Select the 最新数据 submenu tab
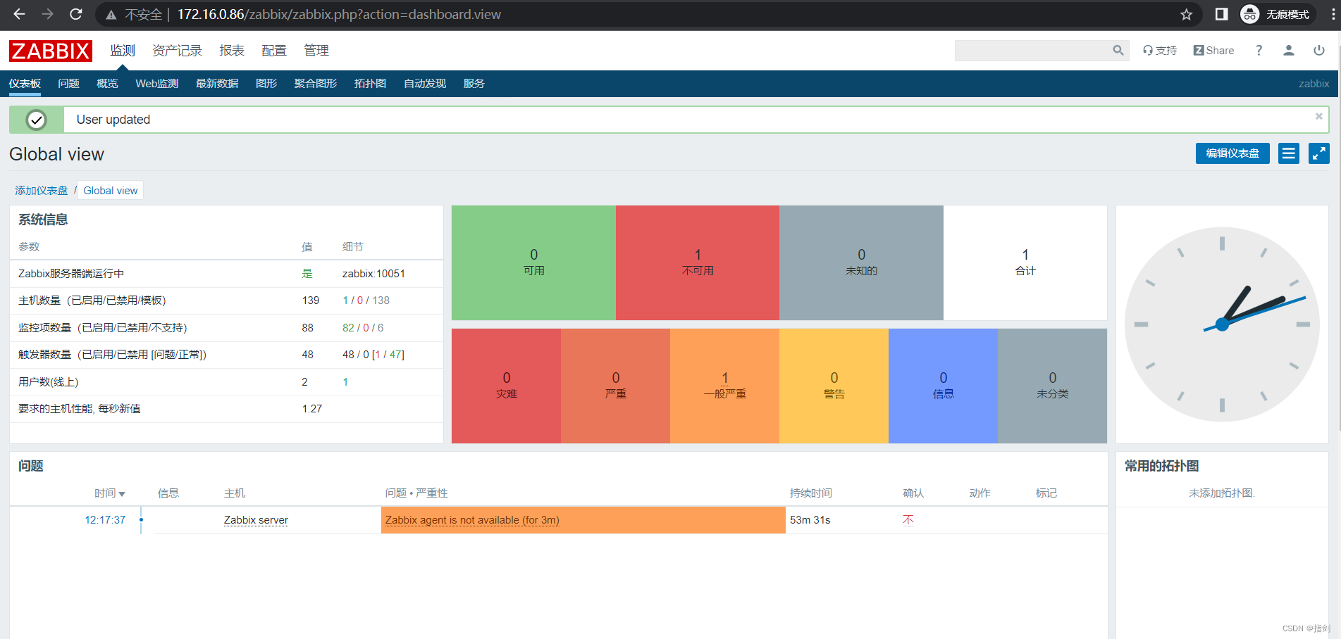The height and width of the screenshot is (639, 1341). [x=217, y=84]
